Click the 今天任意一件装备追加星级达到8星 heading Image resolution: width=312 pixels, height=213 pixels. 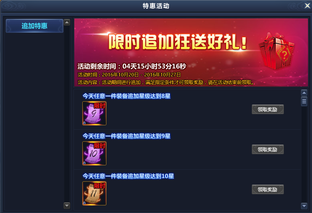pyautogui.click(x=126, y=96)
